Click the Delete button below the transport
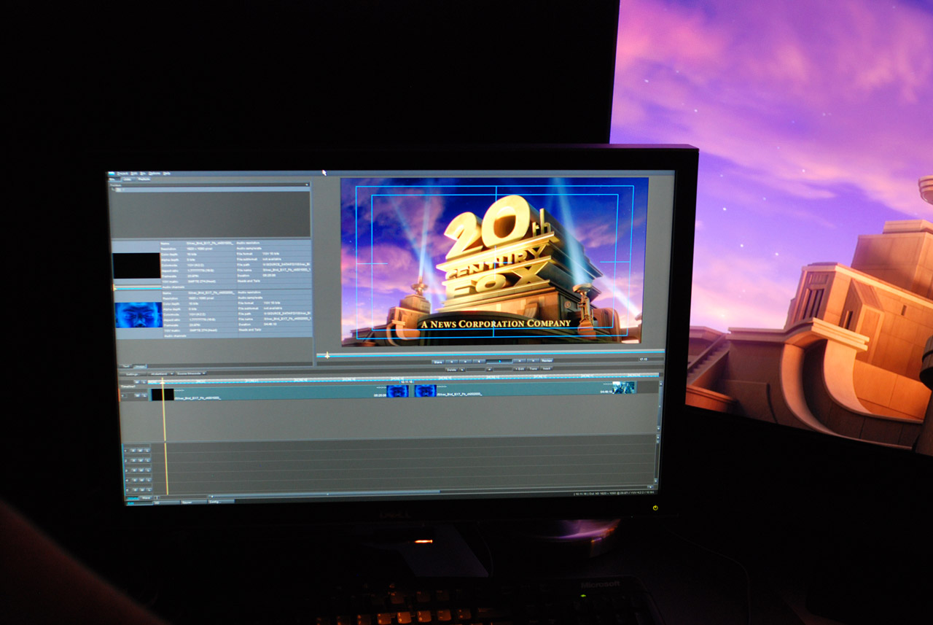 452,370
